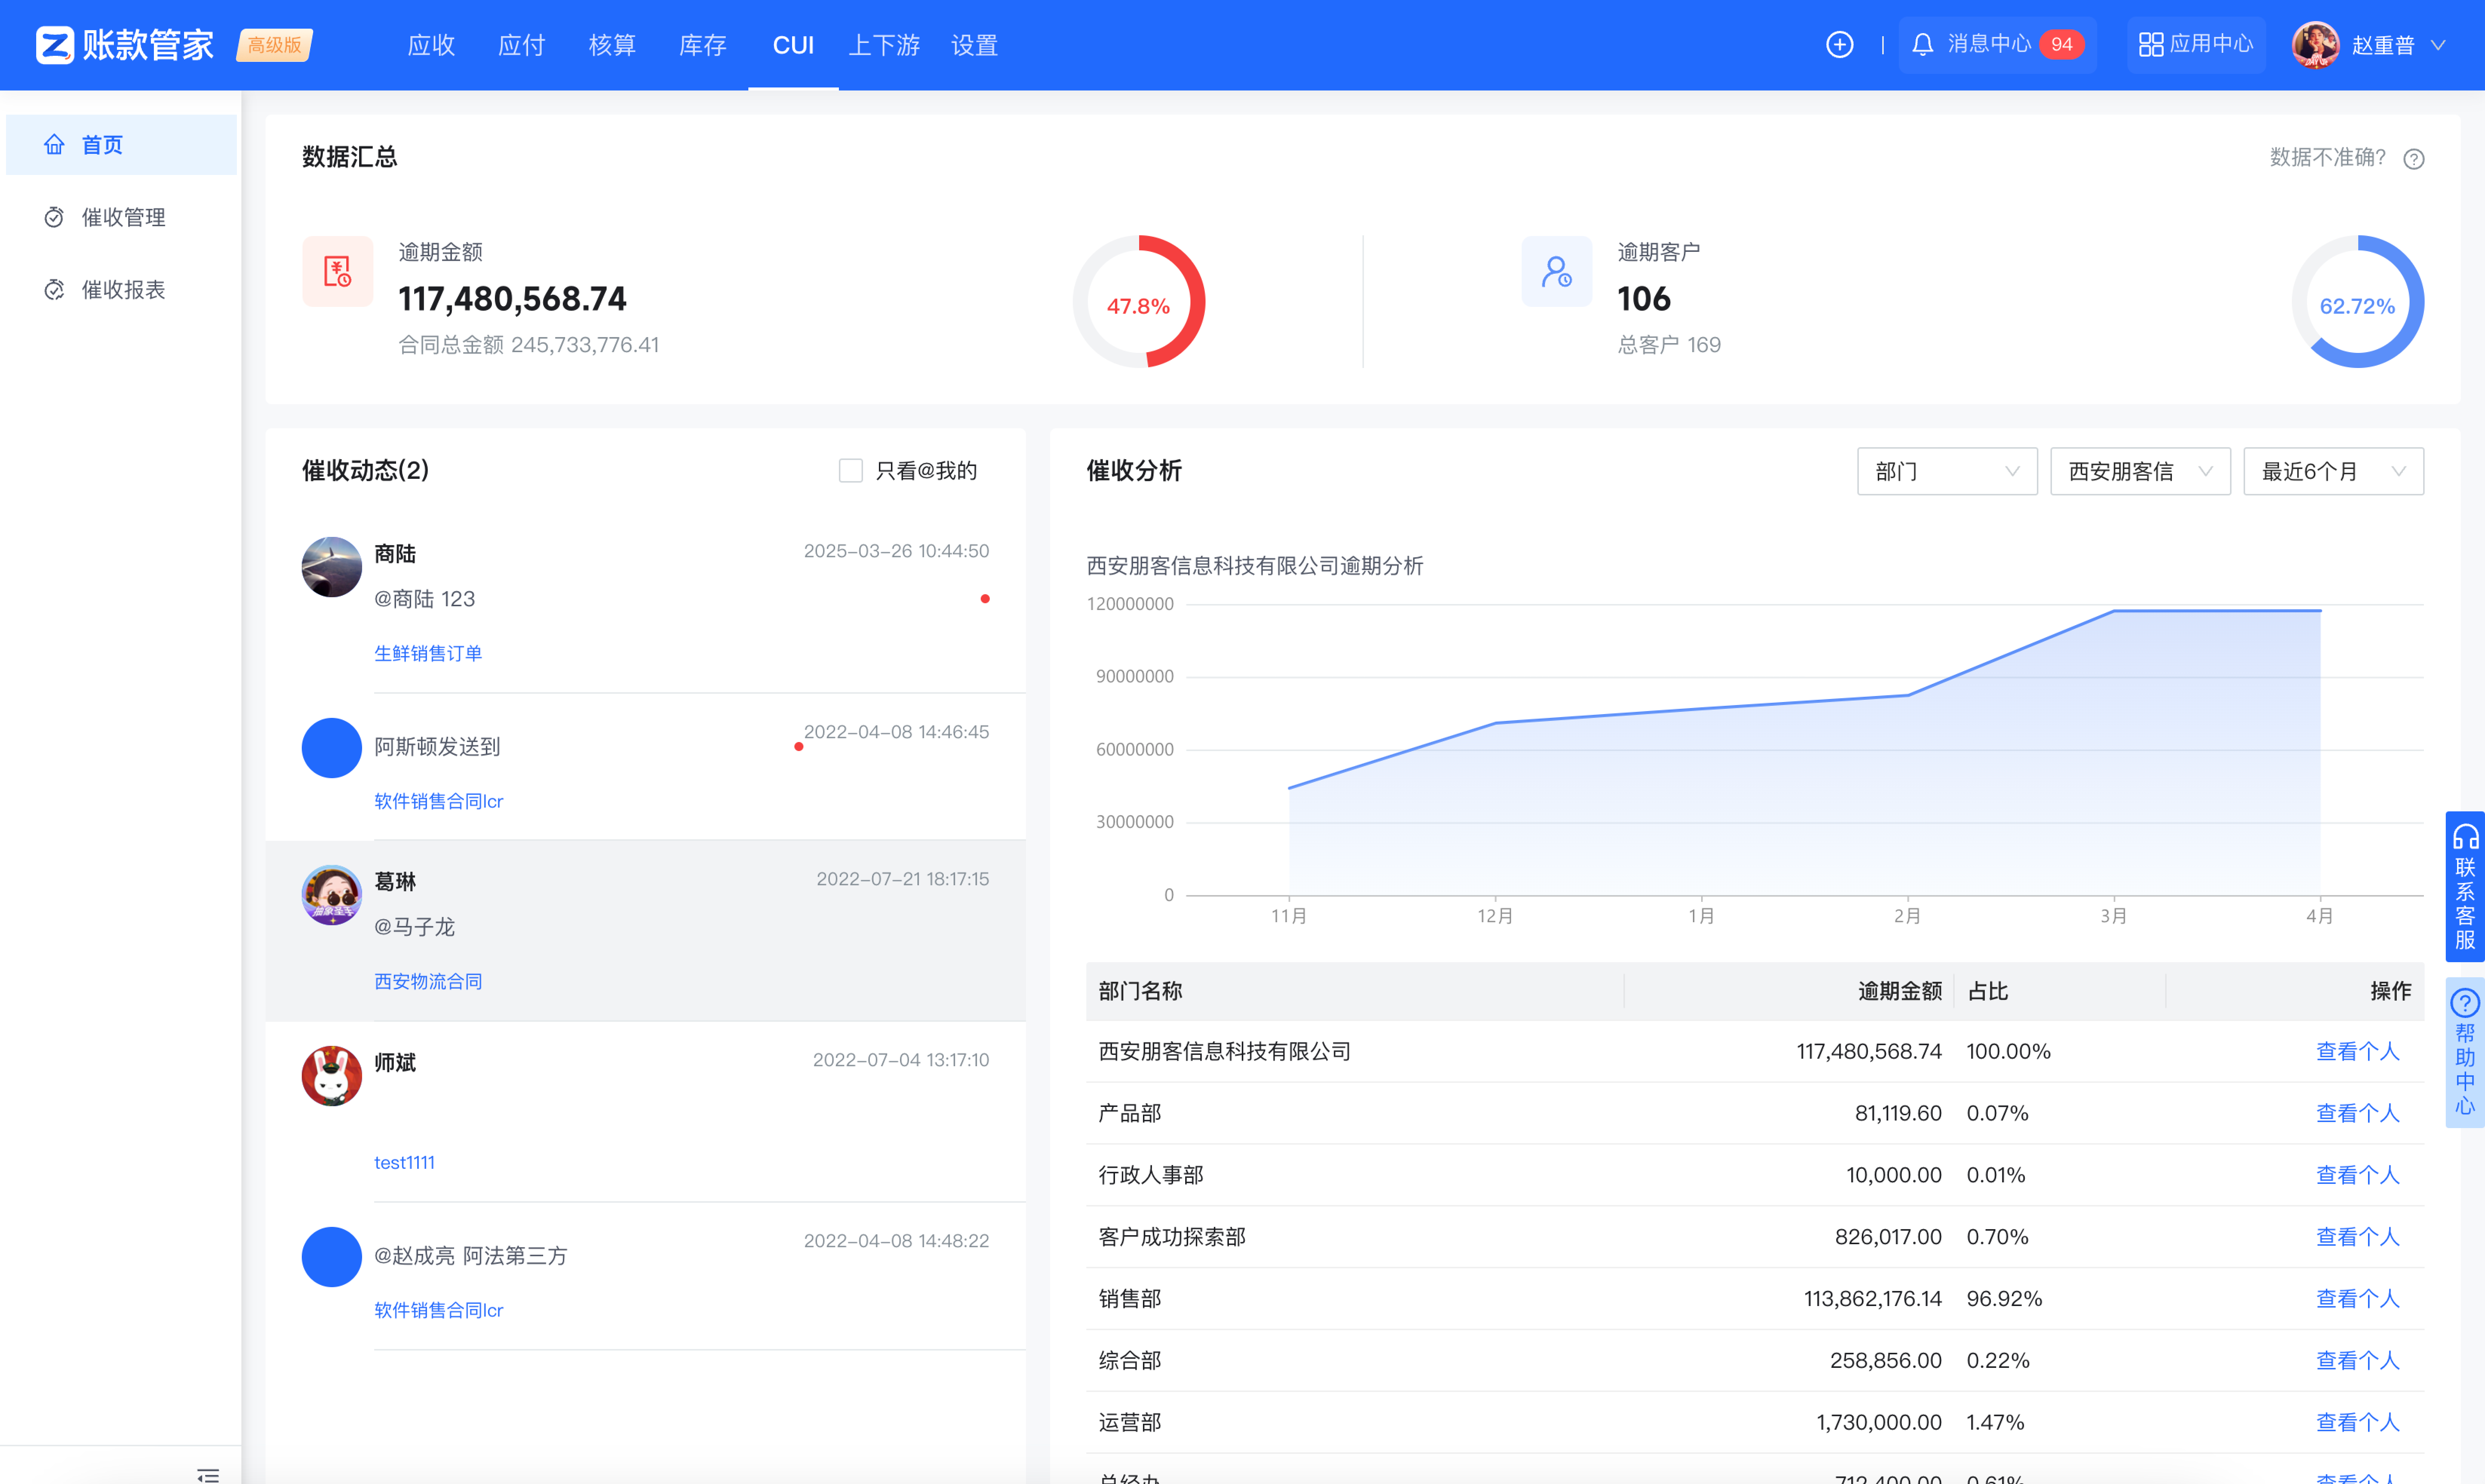Open the application center grid icon

[x=2150, y=45]
